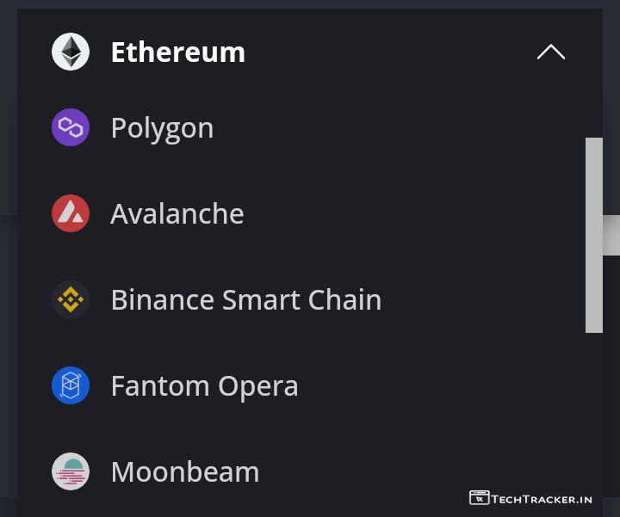620x517 pixels.
Task: Open the TechTracker.in watermark link
Action: tap(542, 499)
